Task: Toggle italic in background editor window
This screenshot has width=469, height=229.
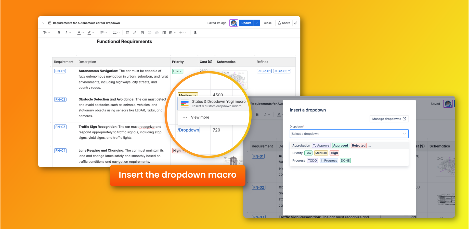Action: [265, 114]
